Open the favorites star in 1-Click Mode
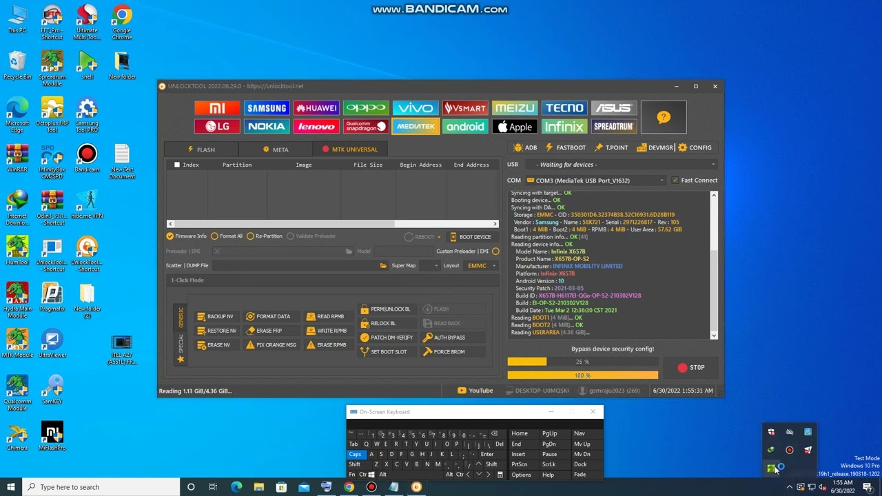 181,360
